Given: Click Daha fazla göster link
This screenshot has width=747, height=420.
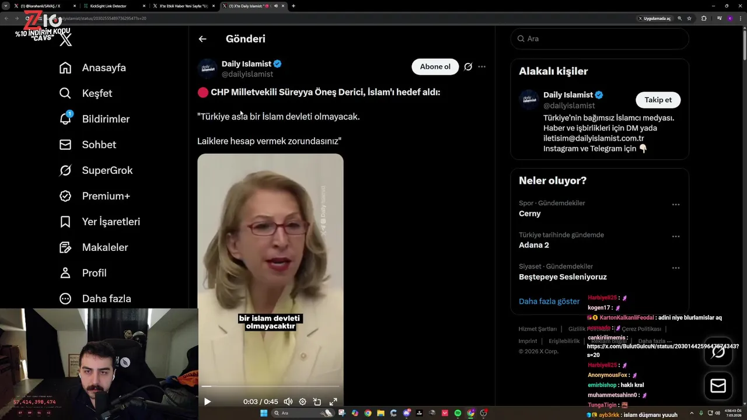Looking at the screenshot, I should point(549,302).
